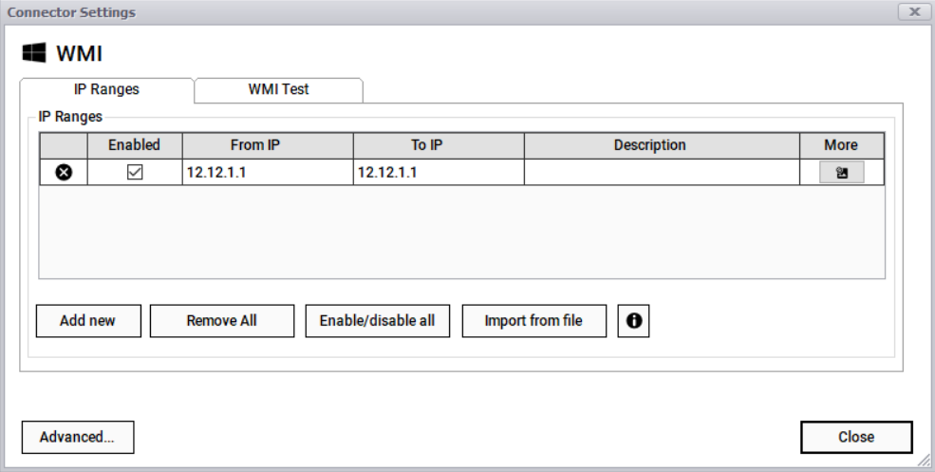Select the IP Ranges tab
Image resolution: width=935 pixels, height=472 pixels.
[106, 89]
